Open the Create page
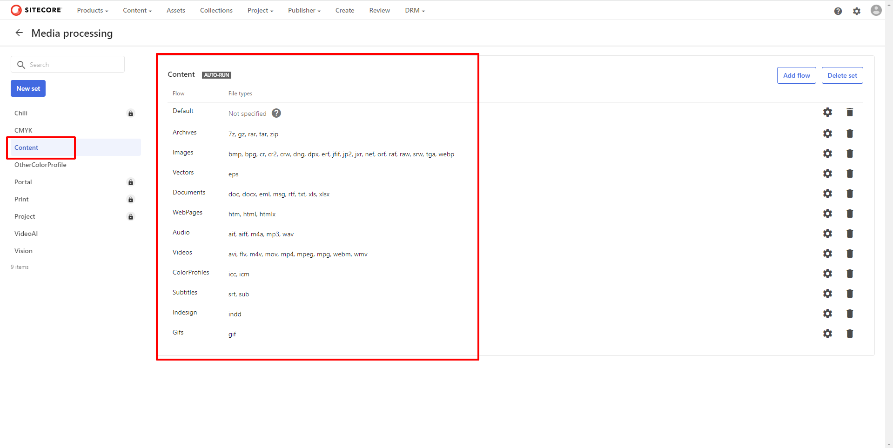The height and width of the screenshot is (448, 893). (x=345, y=10)
